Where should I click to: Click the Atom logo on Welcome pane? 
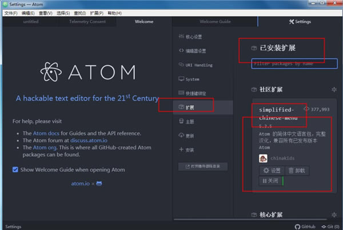pyautogui.click(x=88, y=72)
